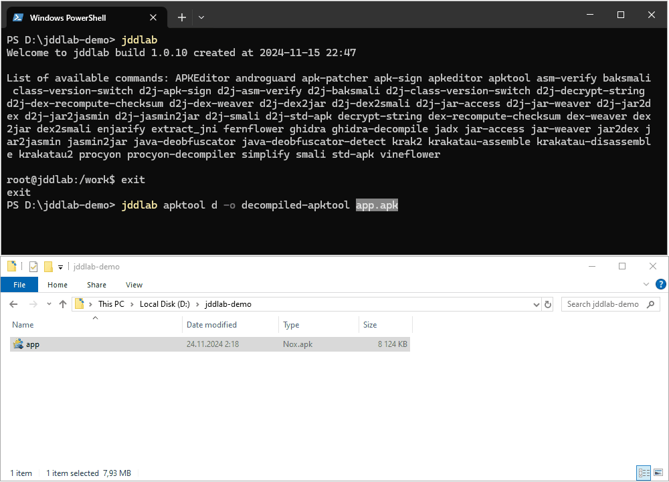The height and width of the screenshot is (482, 669).
Task: Click the PowerShell icon on the tab
Action: pos(18,17)
